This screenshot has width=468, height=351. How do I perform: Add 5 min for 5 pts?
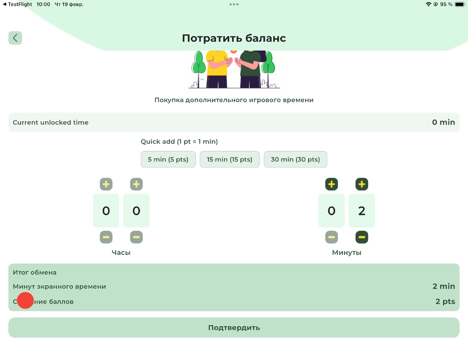168,160
